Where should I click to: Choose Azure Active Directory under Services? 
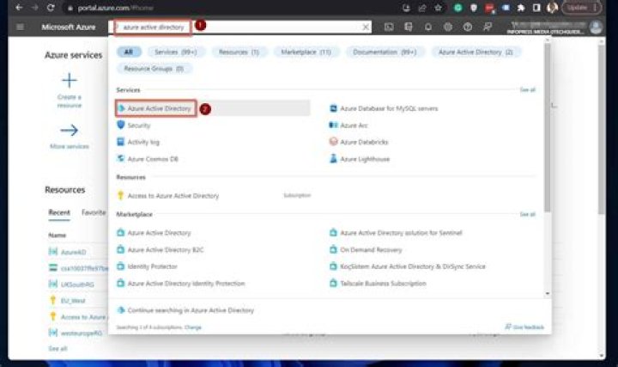click(x=159, y=108)
